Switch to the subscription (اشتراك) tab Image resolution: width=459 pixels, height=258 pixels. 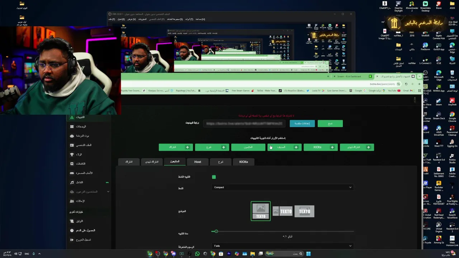(129, 162)
